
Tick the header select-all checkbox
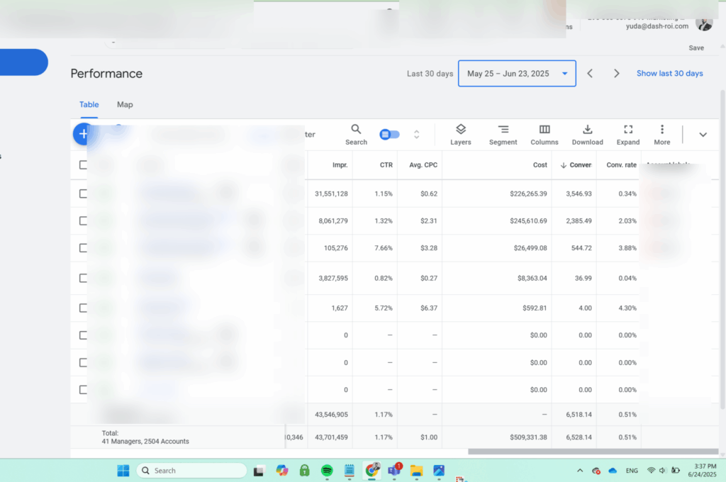click(x=84, y=165)
